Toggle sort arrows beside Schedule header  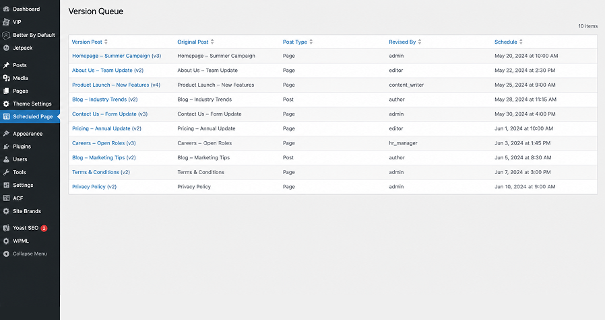point(521,42)
